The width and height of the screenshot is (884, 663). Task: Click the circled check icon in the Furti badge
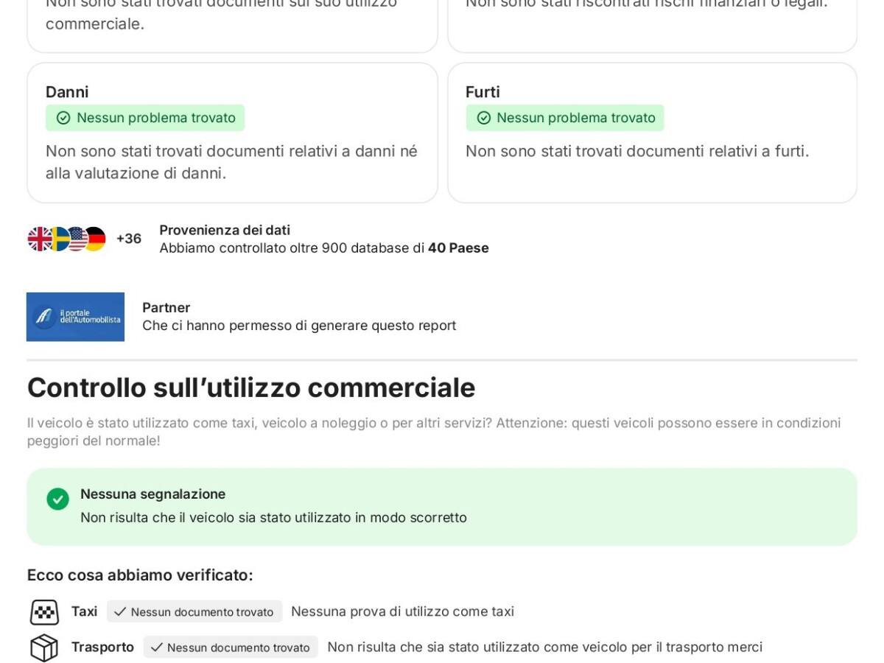483,118
